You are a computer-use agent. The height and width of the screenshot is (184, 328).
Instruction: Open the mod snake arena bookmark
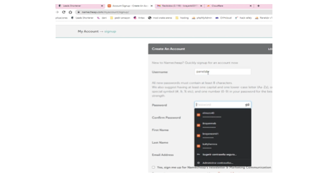(160, 18)
